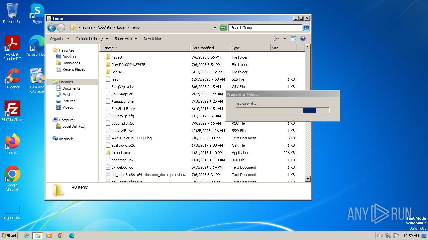Sort by the Type column header

(x=250, y=48)
